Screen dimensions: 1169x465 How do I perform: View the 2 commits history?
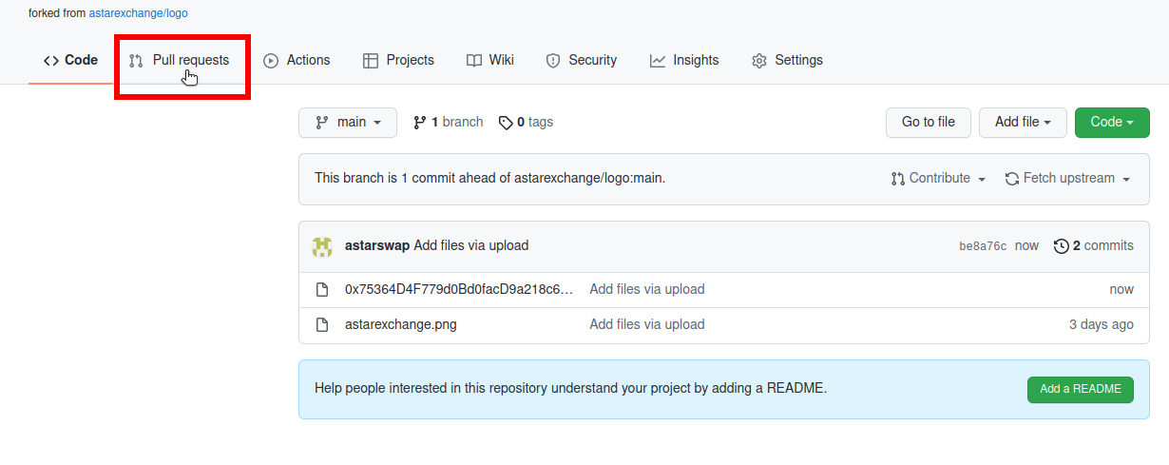1094,245
